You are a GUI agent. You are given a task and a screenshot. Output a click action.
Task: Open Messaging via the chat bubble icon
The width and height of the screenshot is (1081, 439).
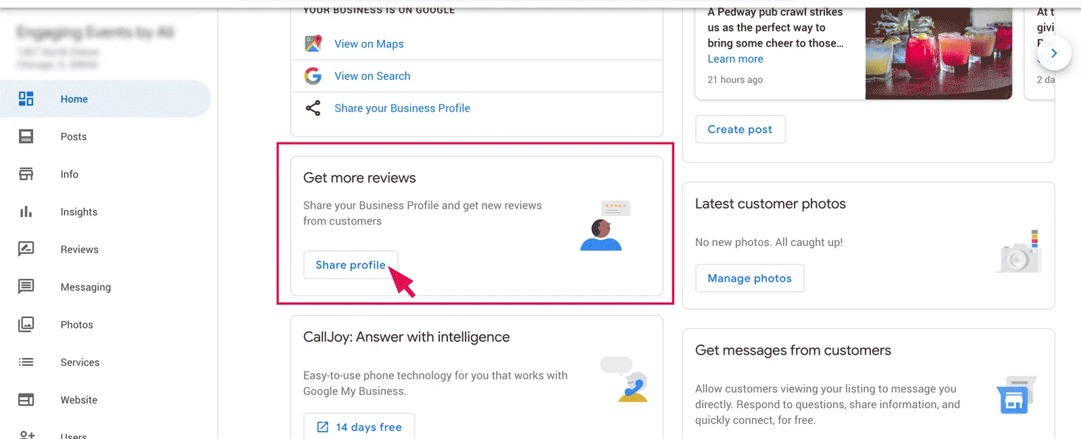(x=26, y=286)
